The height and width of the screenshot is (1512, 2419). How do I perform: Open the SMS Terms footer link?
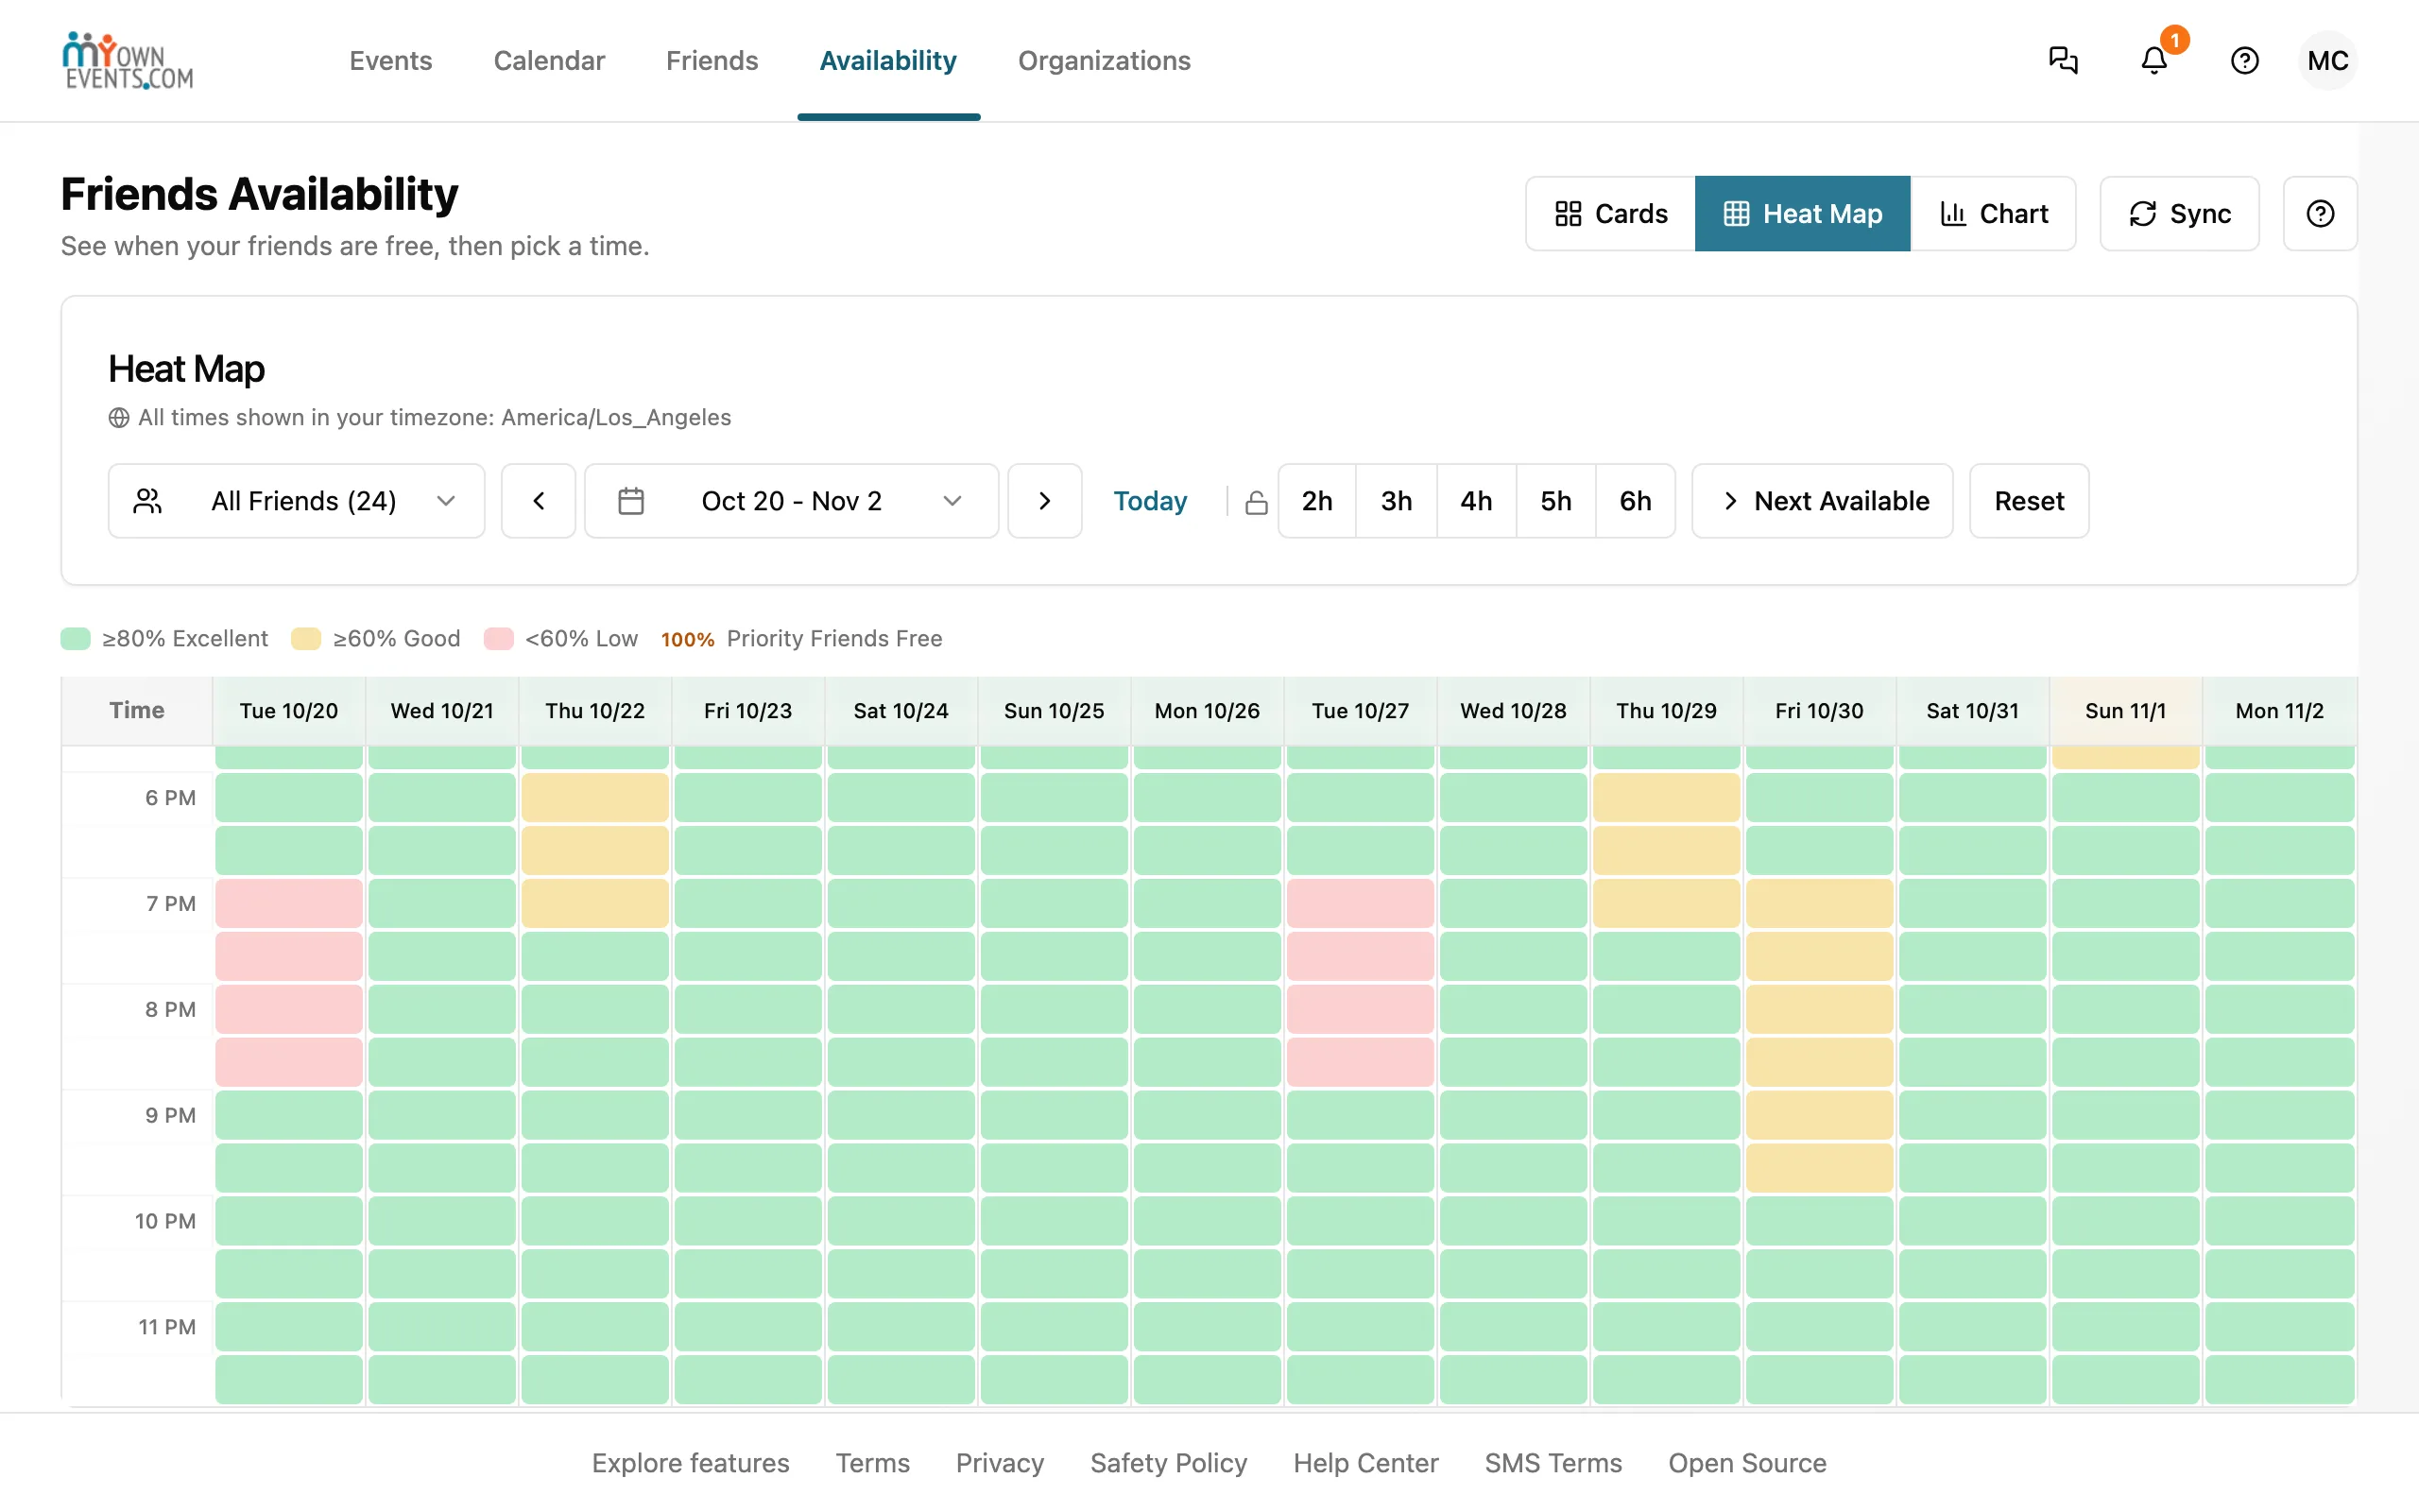pos(1553,1463)
